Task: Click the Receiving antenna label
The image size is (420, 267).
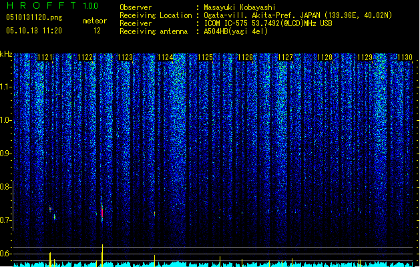Action: click(154, 31)
